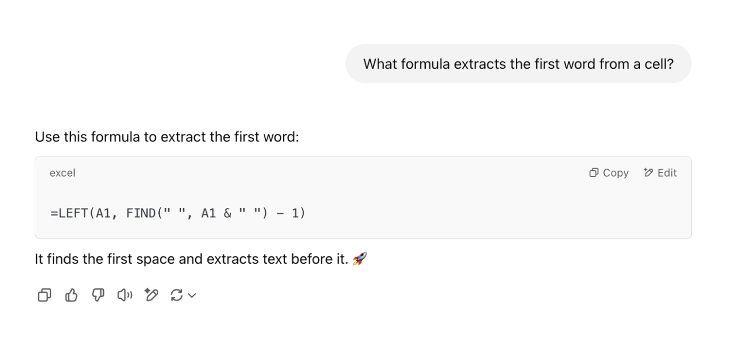Open the response in canvas via the sparkle pencil icon
The image size is (746, 348).
click(151, 295)
